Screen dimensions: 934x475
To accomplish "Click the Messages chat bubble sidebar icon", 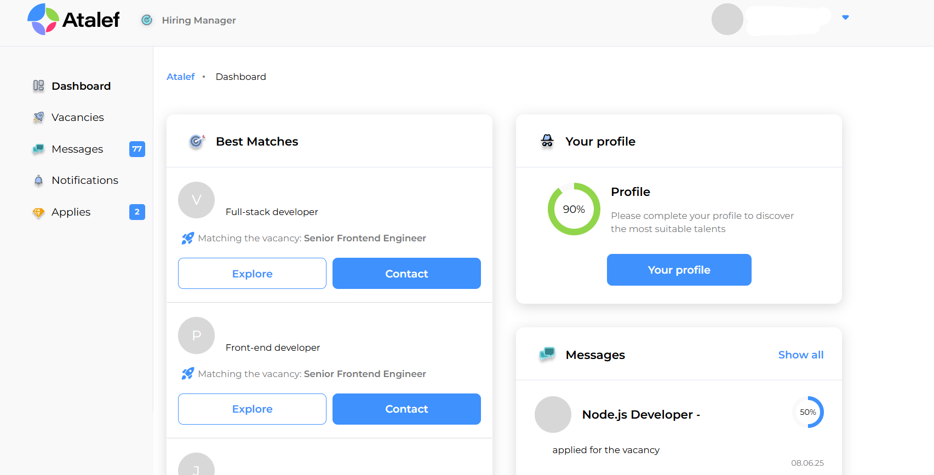I will click(38, 149).
